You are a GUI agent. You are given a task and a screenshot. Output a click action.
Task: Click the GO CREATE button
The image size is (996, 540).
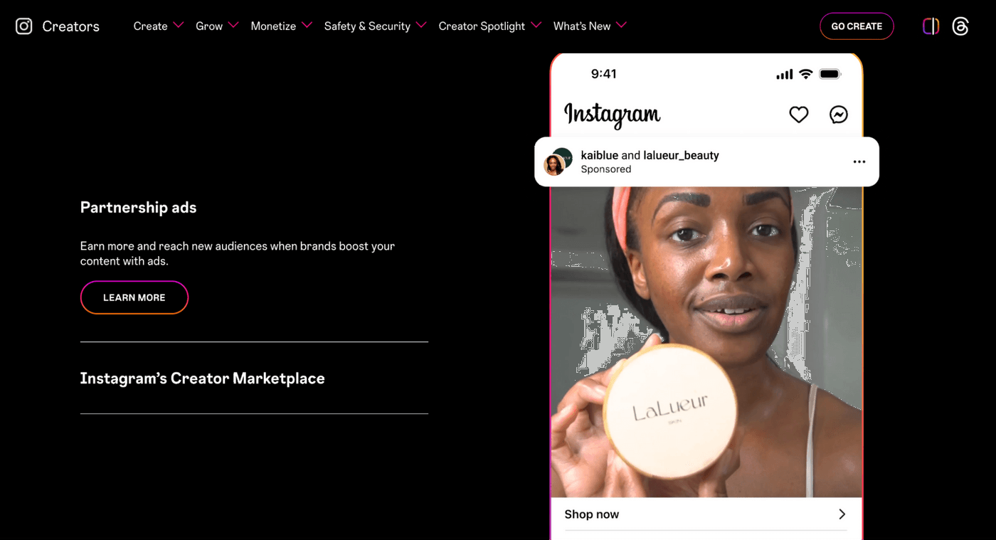pos(857,26)
